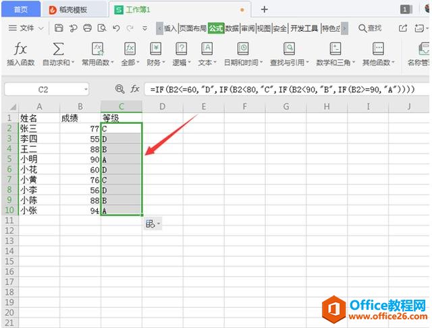Switch to the 数据 (Data) ribbon tab
The height and width of the screenshot is (328, 432).
(232, 28)
